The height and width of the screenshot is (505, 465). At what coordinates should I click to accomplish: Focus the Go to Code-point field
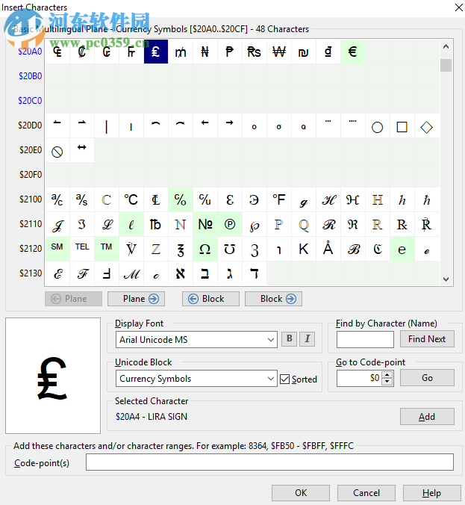coord(359,378)
